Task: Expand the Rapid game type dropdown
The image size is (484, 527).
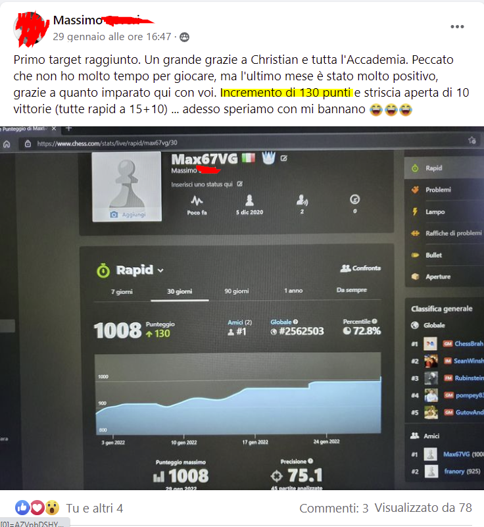Action: pos(160,270)
